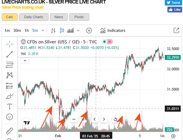
Task: Click the add symbol compare plus icon
Action: coord(89,30)
